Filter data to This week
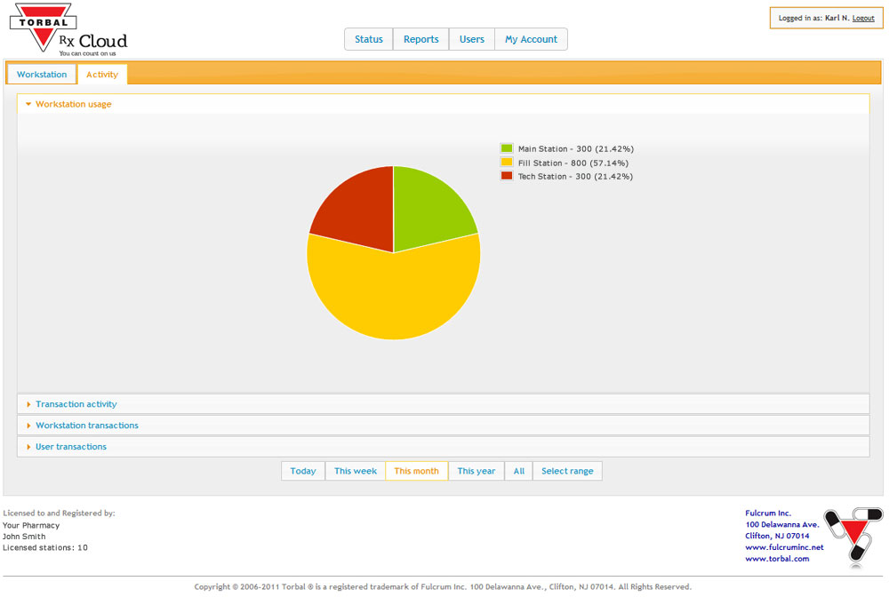Image resolution: width=889 pixels, height=597 pixels. (356, 471)
